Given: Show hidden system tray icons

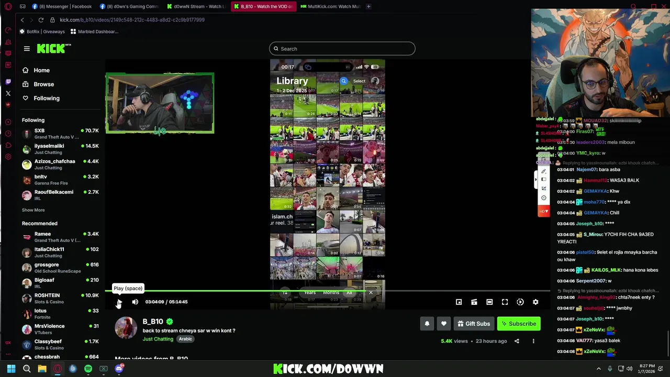Looking at the screenshot, I should click(x=599, y=369).
